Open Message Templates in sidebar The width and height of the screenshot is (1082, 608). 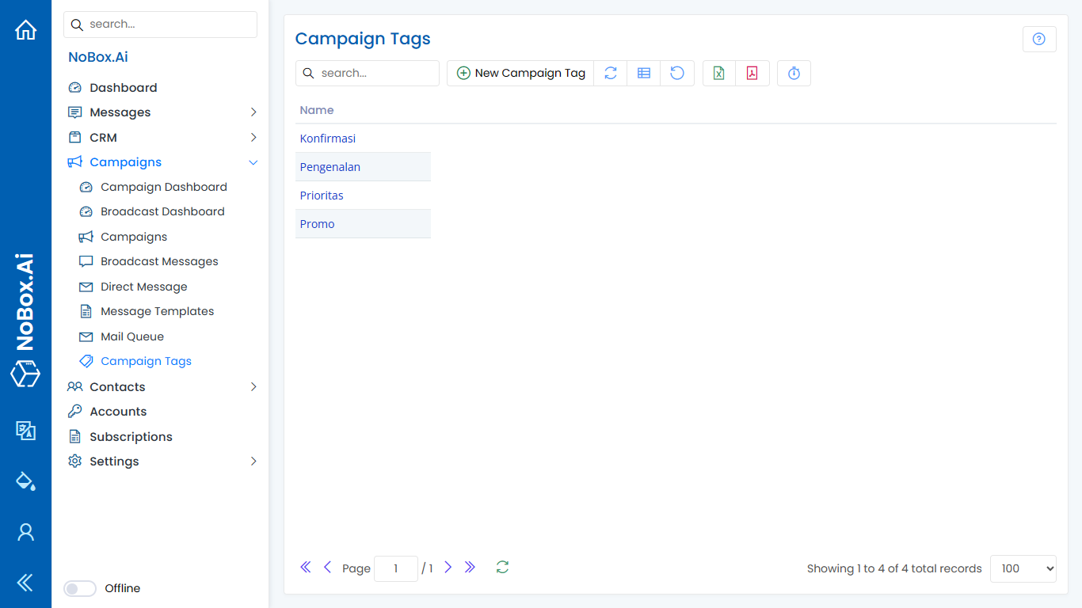pyautogui.click(x=157, y=311)
